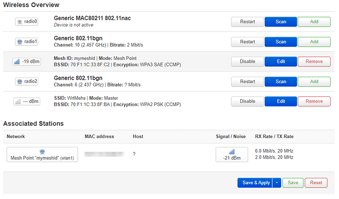Restart the radio0 device
The width and height of the screenshot is (339, 199).
(x=247, y=22)
